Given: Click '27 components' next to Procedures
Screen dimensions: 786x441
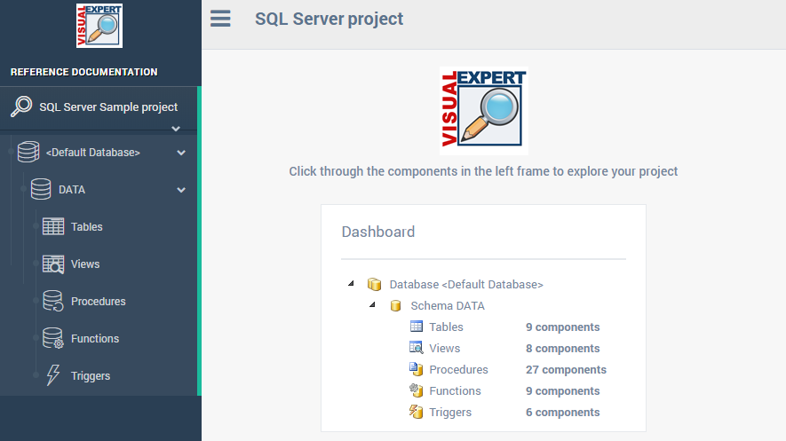Looking at the screenshot, I should pos(566,369).
